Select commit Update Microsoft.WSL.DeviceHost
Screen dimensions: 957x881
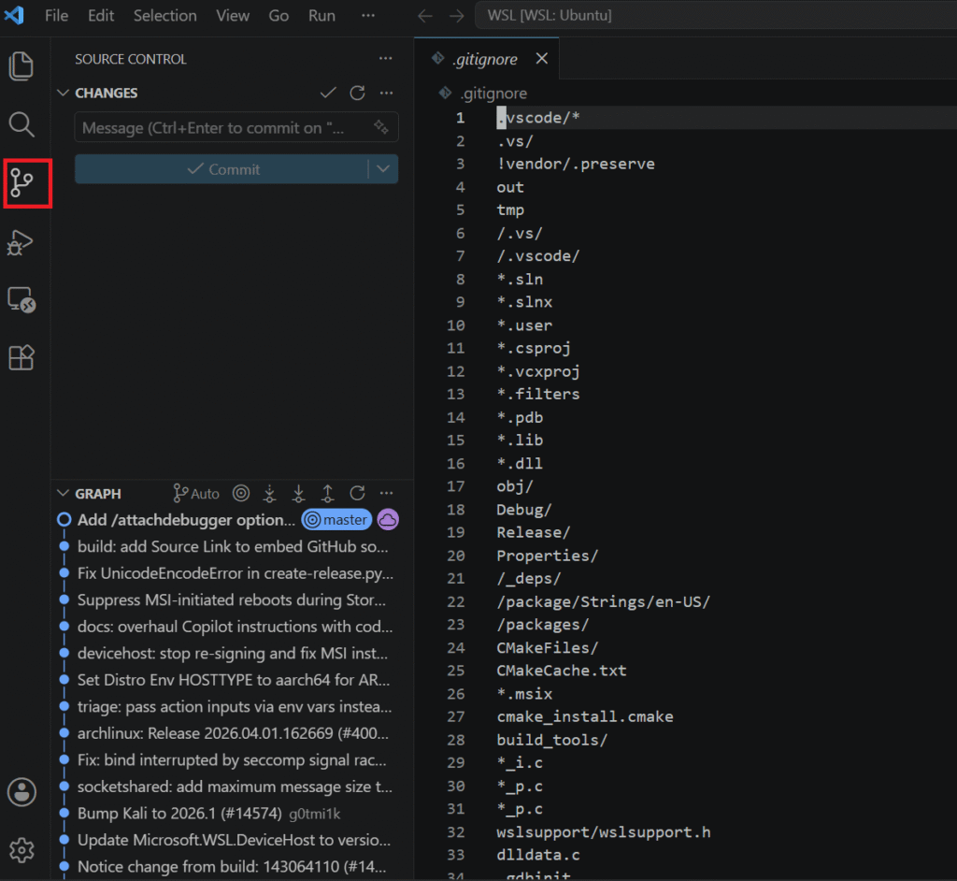pyautogui.click(x=232, y=840)
